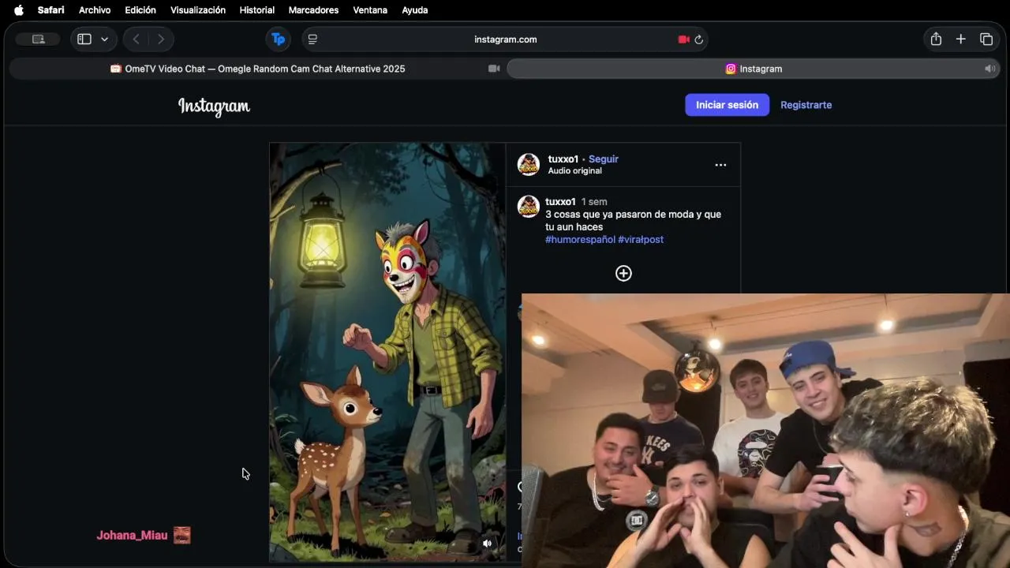
Task: Click the Registrarte link
Action: (x=806, y=105)
